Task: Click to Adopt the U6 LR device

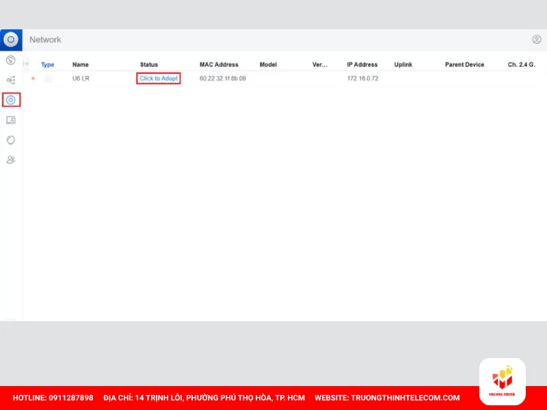Action: coord(159,79)
